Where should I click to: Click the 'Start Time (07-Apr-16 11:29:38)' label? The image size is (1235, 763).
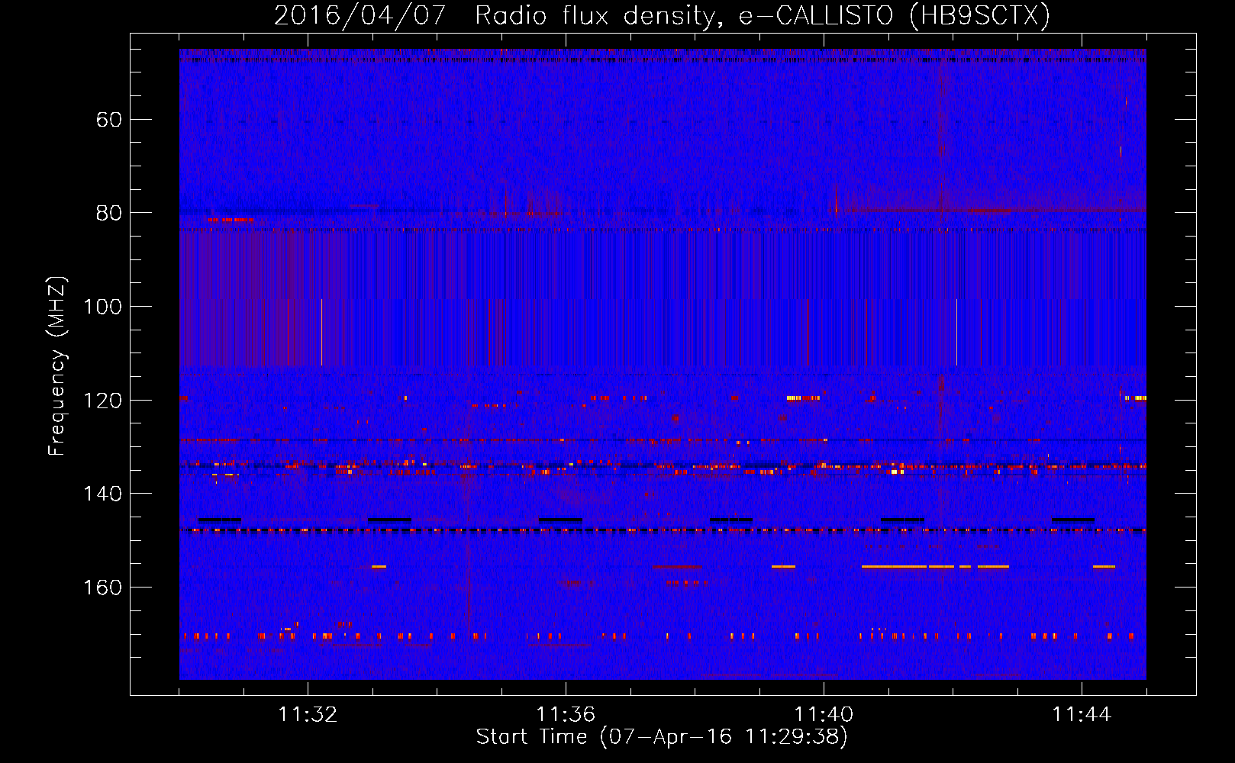pos(662,737)
